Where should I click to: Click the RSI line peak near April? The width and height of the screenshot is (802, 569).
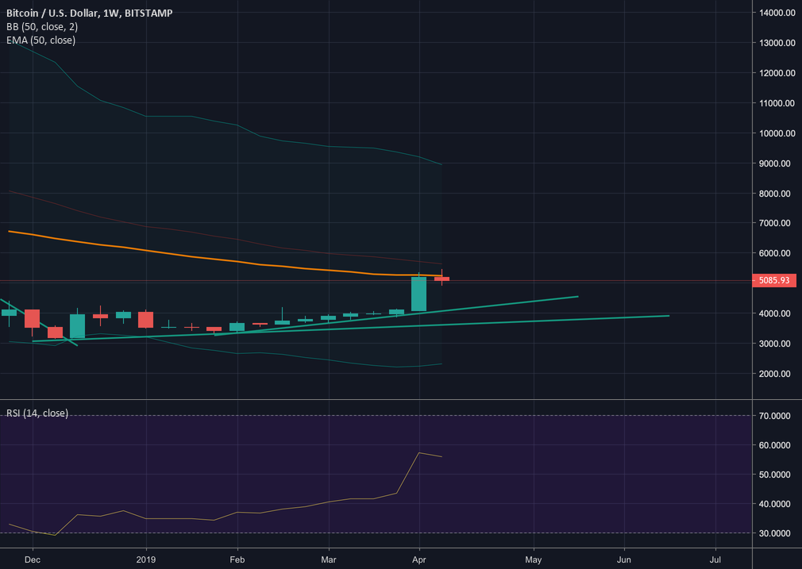pos(418,452)
